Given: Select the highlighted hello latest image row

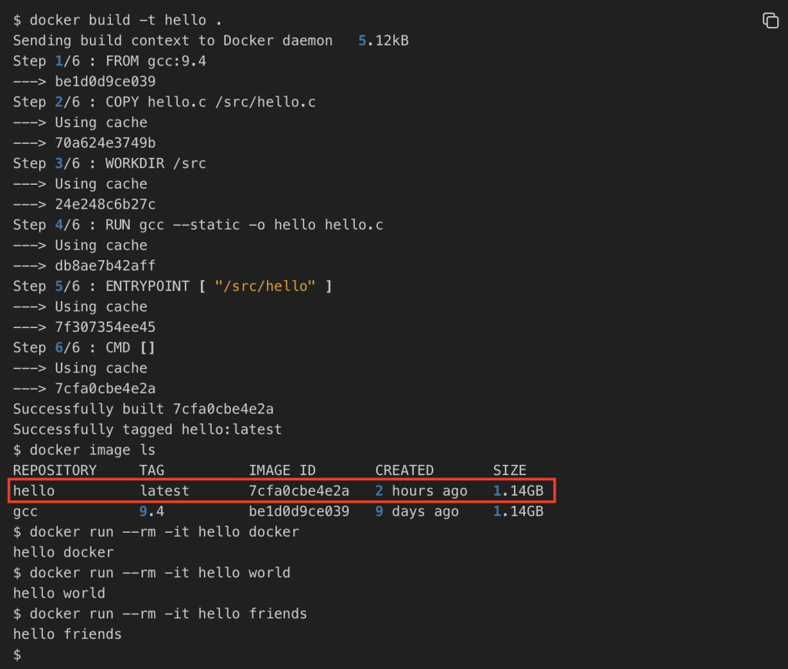Looking at the screenshot, I should [282, 490].
